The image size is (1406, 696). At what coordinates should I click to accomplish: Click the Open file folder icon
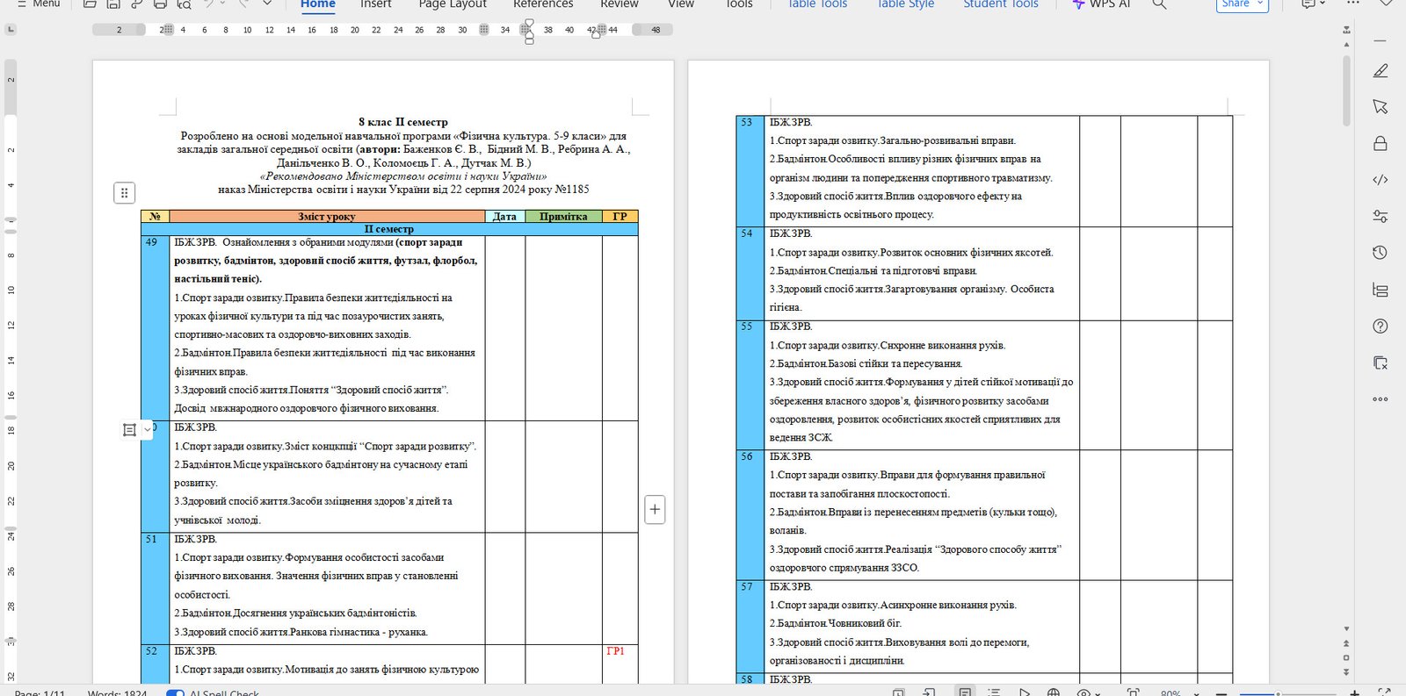(90, 4)
